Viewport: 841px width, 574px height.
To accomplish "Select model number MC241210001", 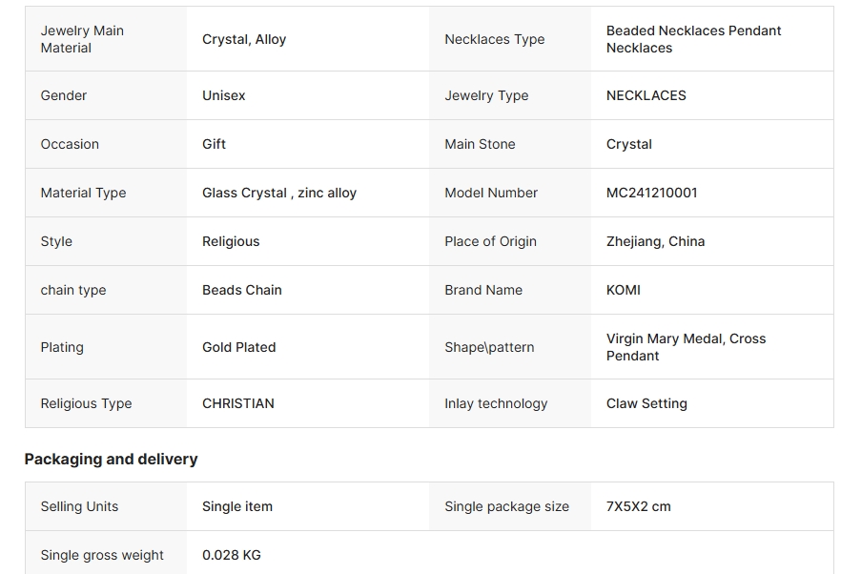I will pos(651,194).
